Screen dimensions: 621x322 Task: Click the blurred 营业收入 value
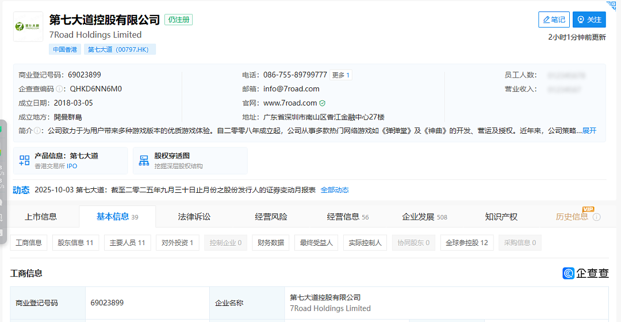point(565,90)
